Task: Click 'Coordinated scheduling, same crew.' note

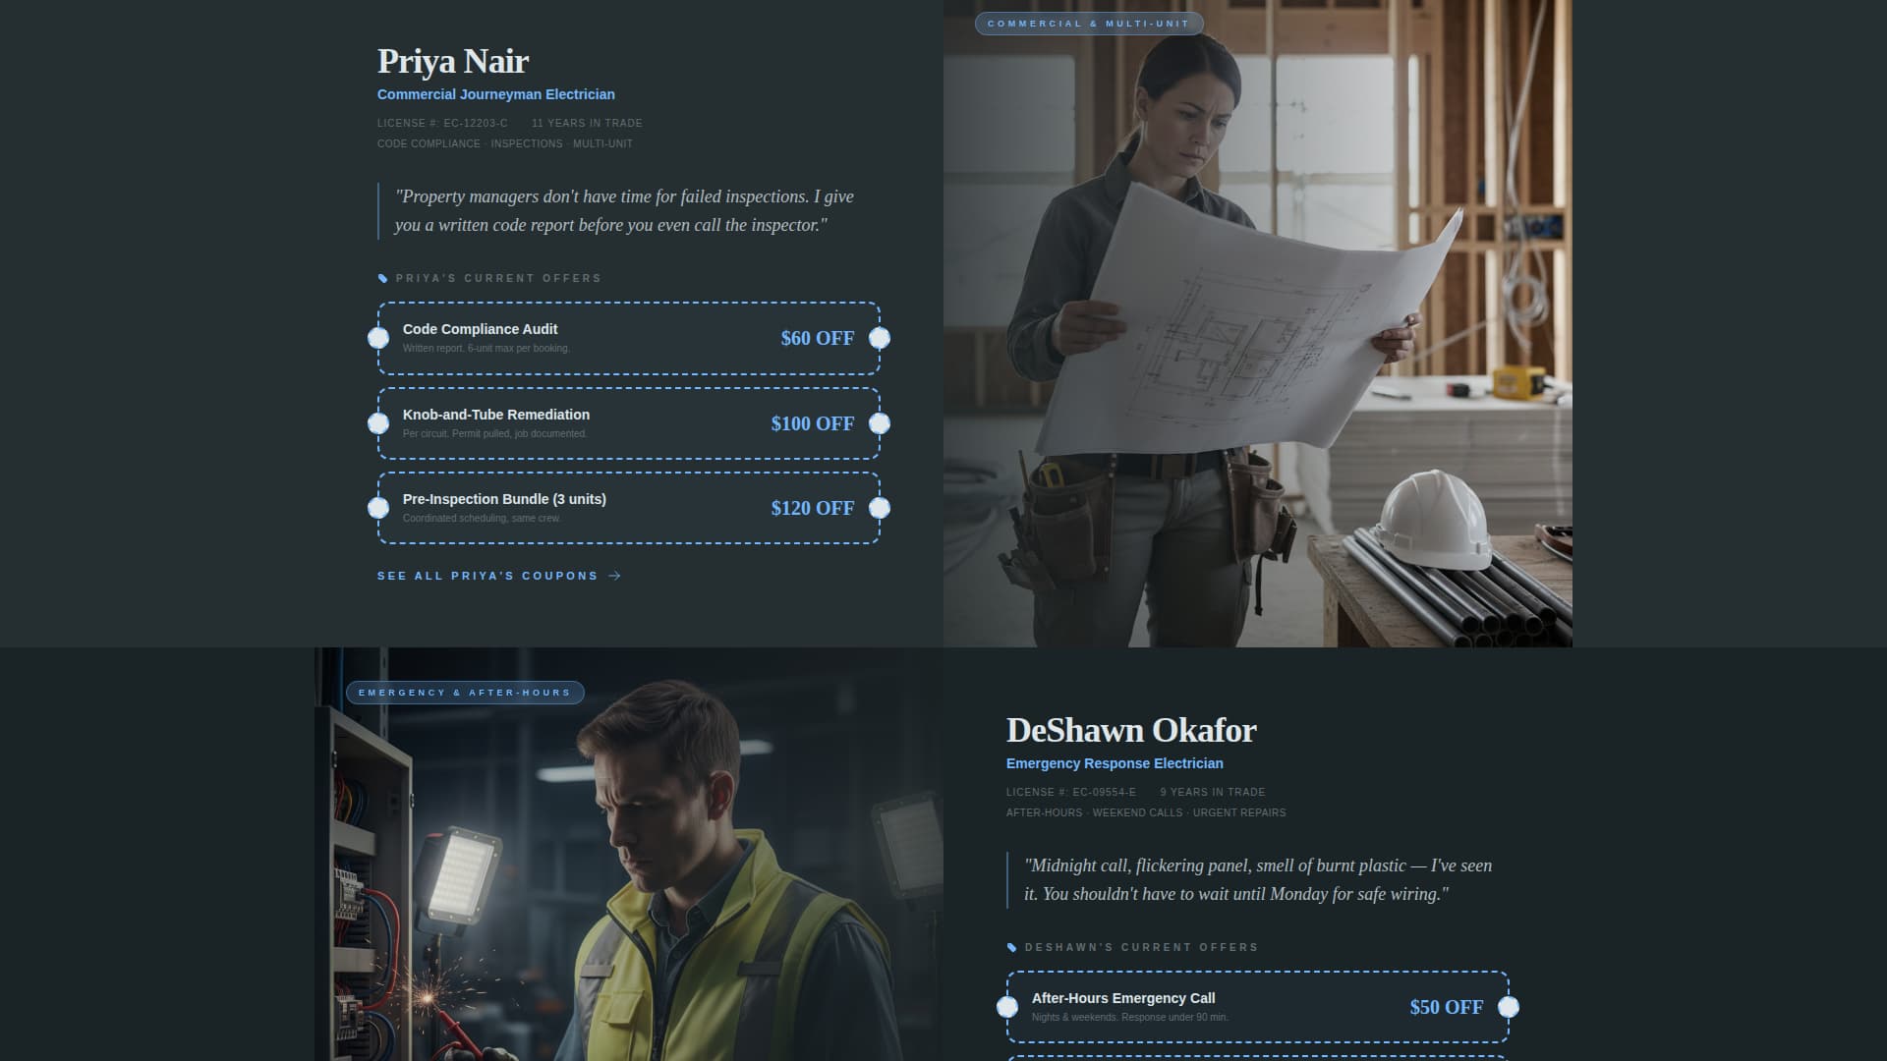Action: pyautogui.click(x=482, y=519)
